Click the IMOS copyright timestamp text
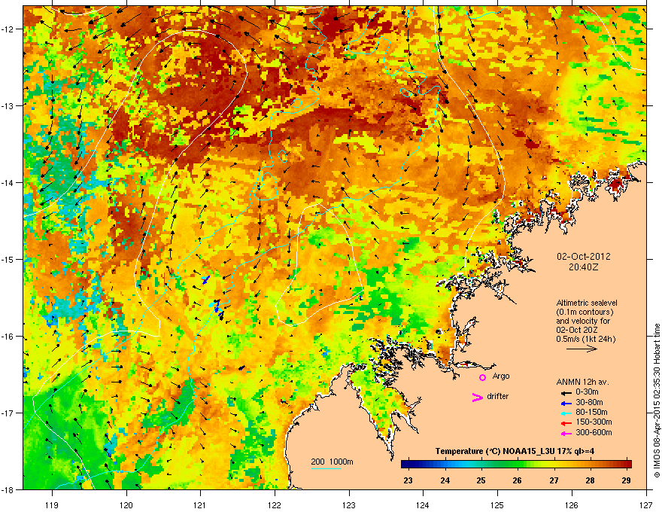The width and height of the screenshot is (662, 512). tap(657, 401)
